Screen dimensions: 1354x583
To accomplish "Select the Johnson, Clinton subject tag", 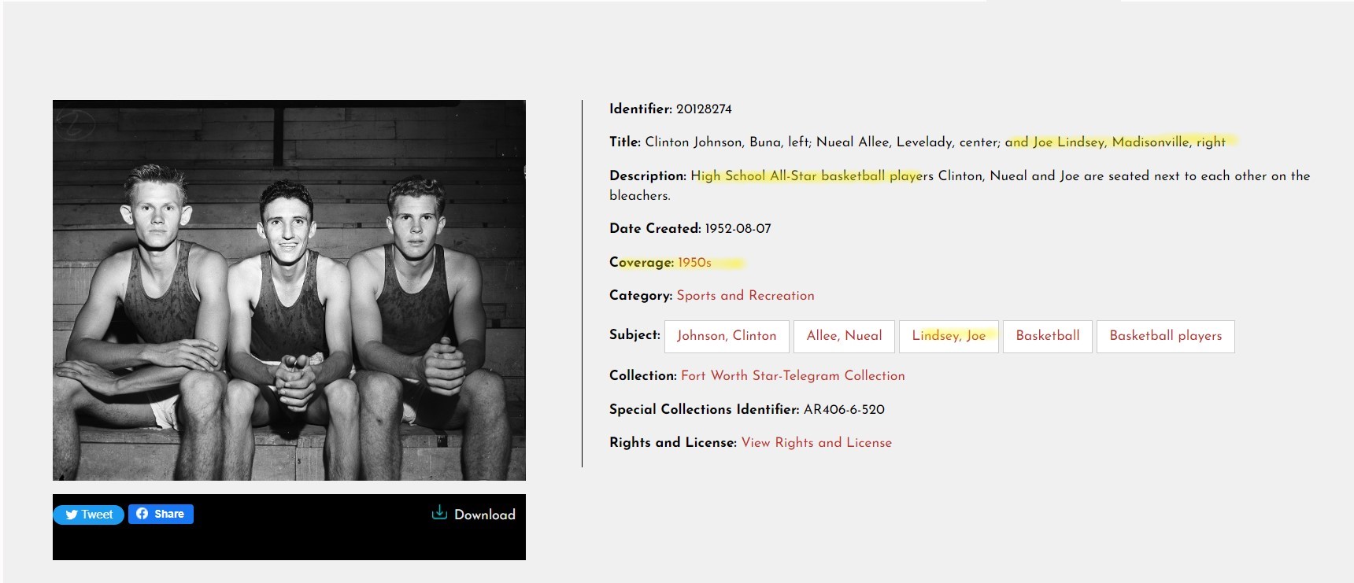I will coord(727,336).
